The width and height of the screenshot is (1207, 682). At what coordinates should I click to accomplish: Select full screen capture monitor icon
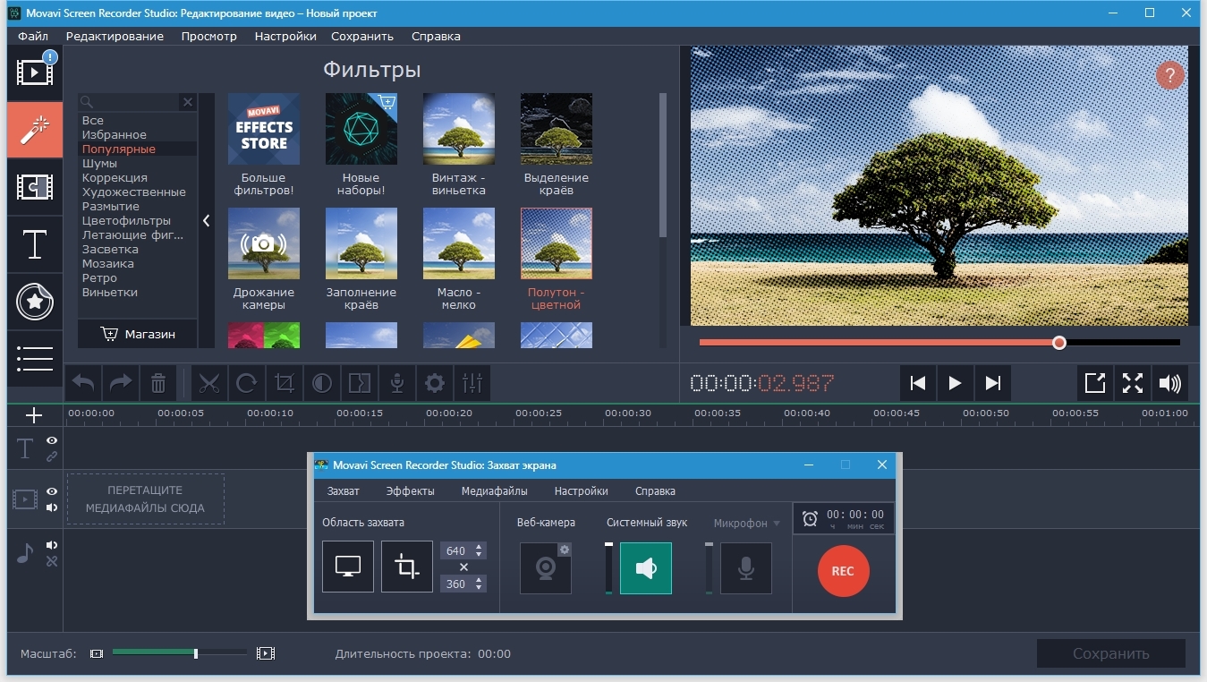(348, 567)
